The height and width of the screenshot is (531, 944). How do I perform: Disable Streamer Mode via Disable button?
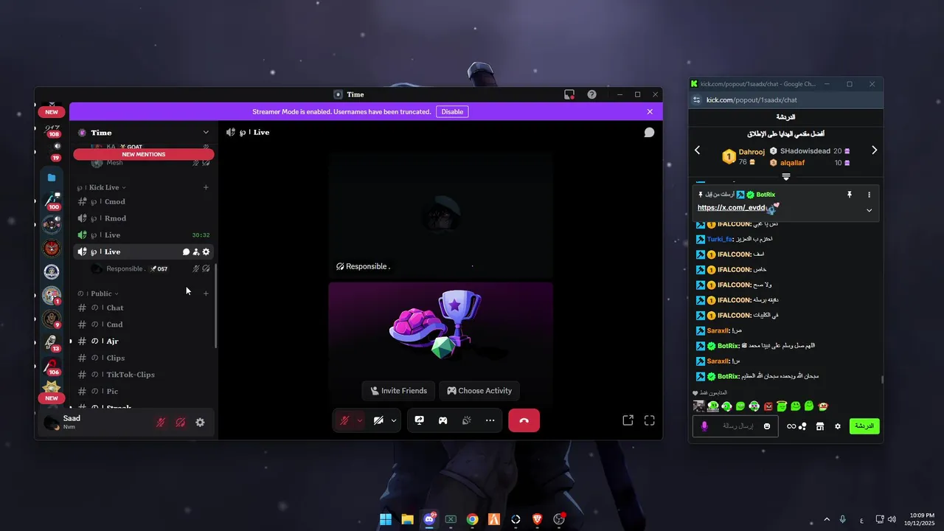(452, 111)
